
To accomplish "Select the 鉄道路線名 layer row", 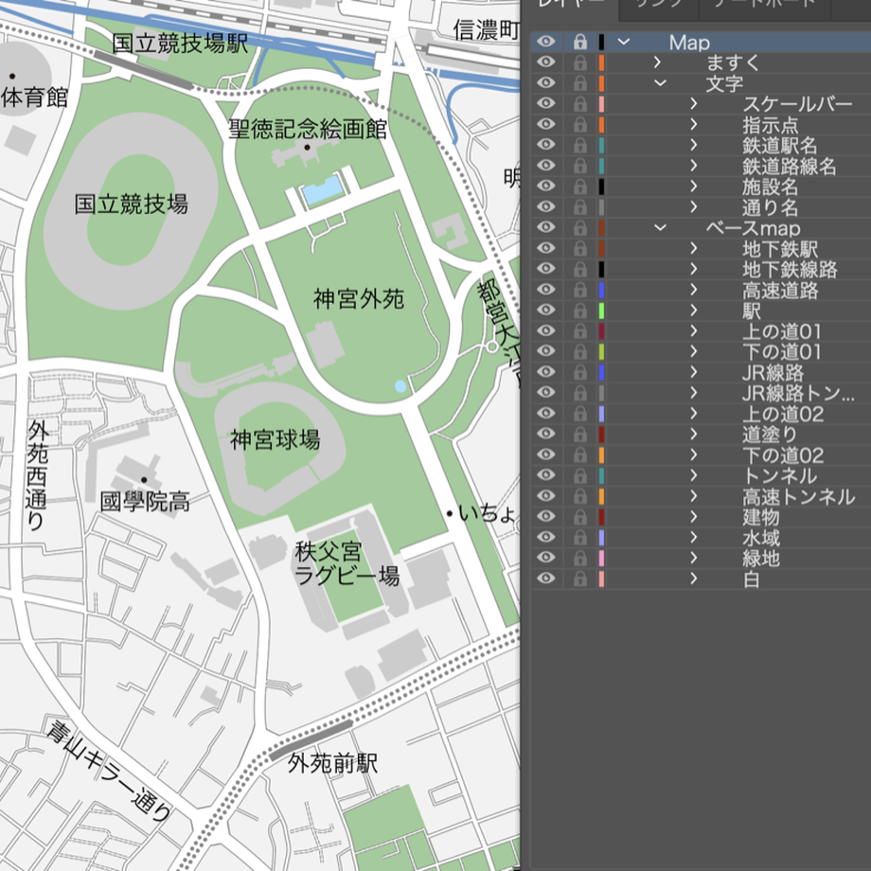I will [x=701, y=166].
